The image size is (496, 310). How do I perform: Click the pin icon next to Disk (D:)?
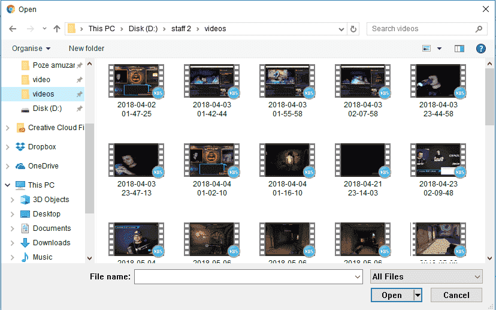[x=80, y=109]
